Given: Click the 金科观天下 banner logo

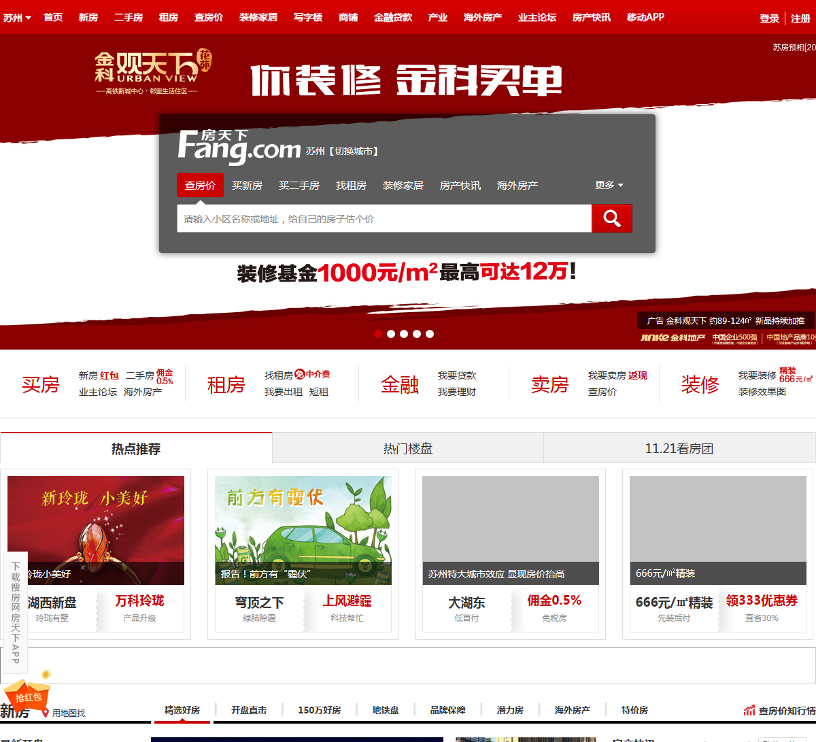Looking at the screenshot, I should click(x=153, y=72).
